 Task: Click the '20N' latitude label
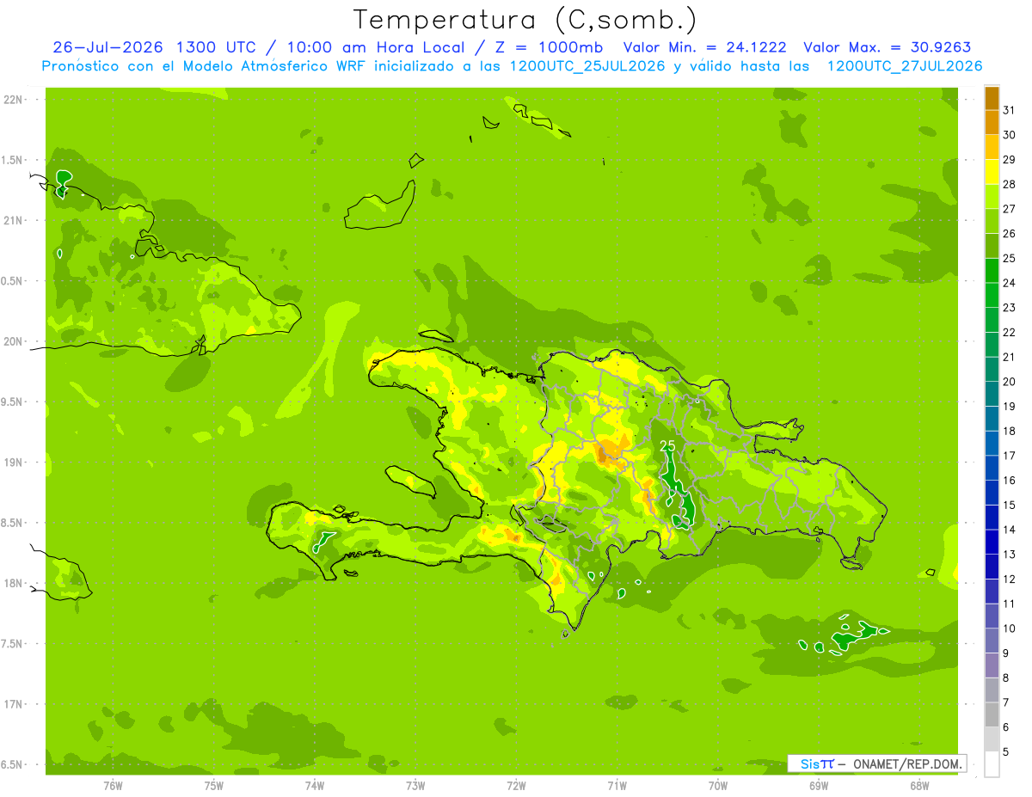click(14, 342)
